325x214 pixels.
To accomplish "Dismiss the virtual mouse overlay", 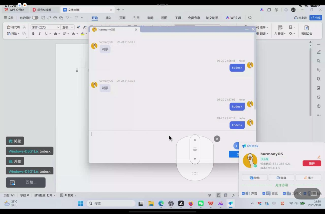I will pos(217,139).
